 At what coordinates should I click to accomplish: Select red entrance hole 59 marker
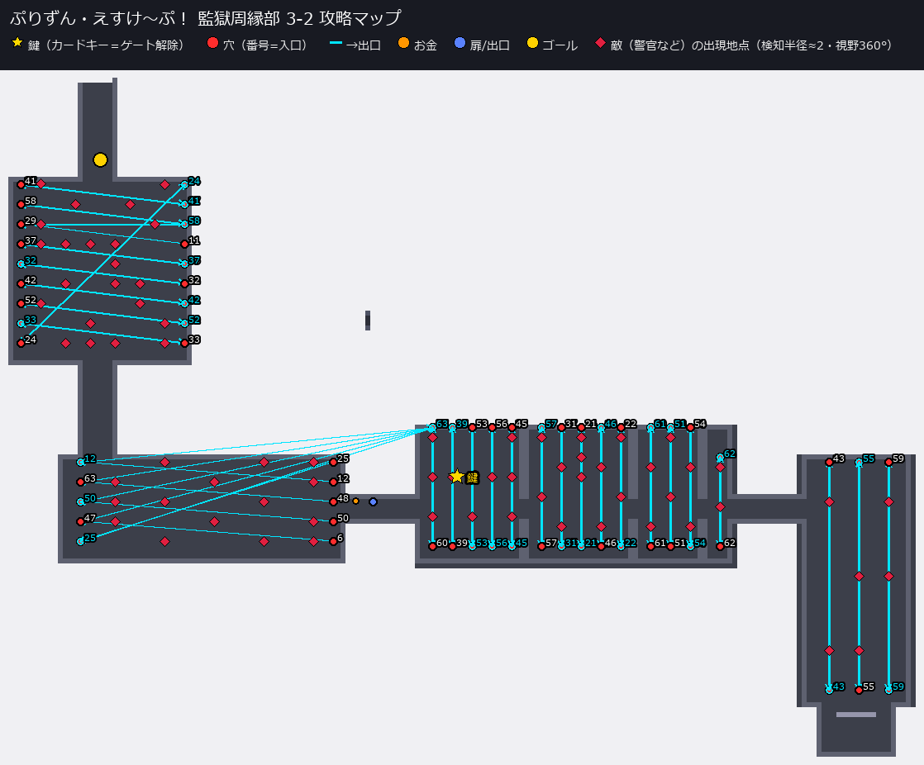[x=888, y=463]
